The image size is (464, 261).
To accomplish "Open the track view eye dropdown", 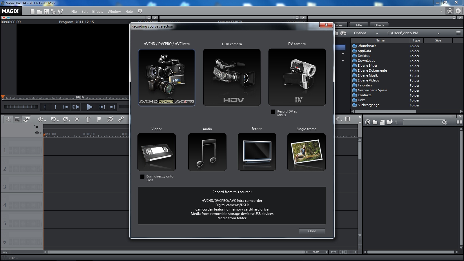I will [38, 133].
